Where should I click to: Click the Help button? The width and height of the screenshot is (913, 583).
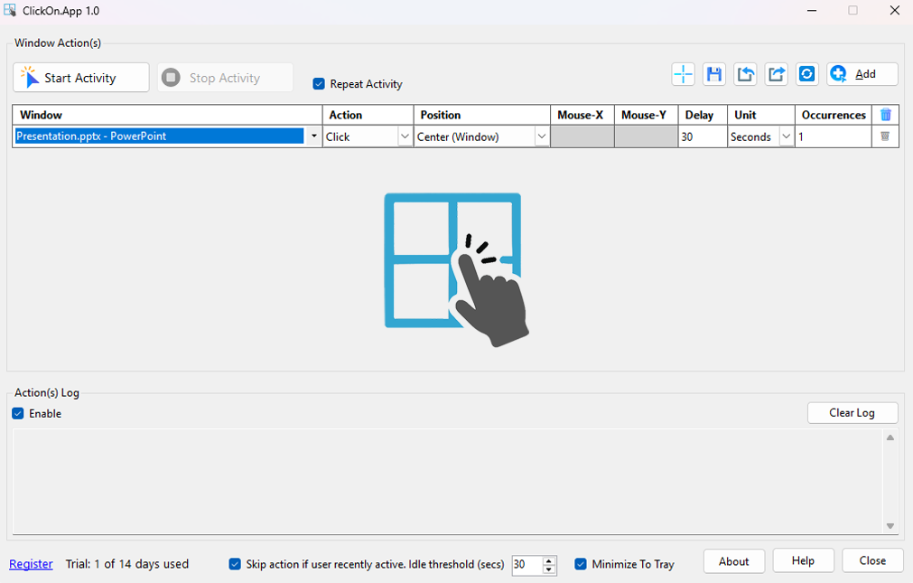pyautogui.click(x=803, y=560)
